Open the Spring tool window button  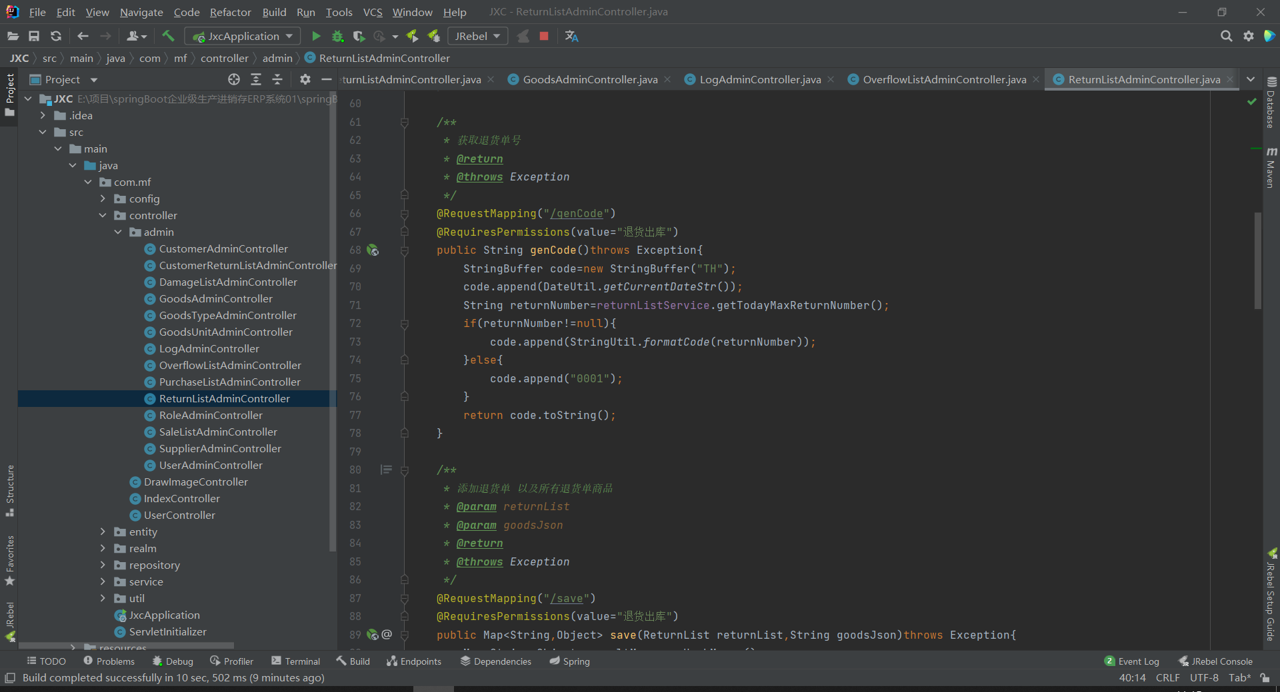(x=569, y=661)
